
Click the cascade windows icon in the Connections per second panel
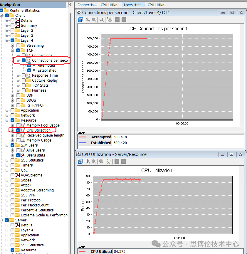coord(80,20)
